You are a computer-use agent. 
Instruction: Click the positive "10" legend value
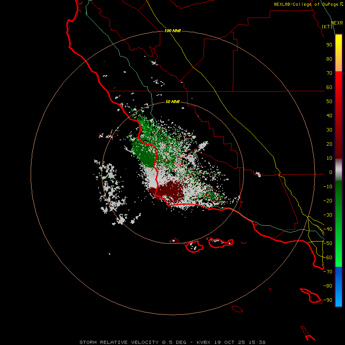tap(329, 158)
